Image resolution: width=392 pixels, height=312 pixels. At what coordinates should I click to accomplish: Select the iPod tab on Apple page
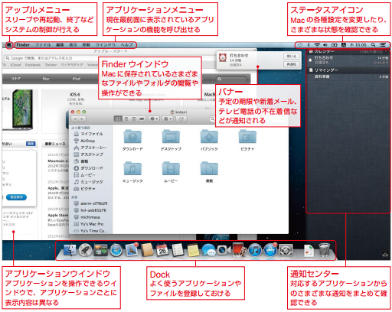77,79
